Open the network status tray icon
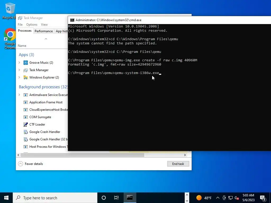Screen dimensions: 271x203 [x=231, y=198]
